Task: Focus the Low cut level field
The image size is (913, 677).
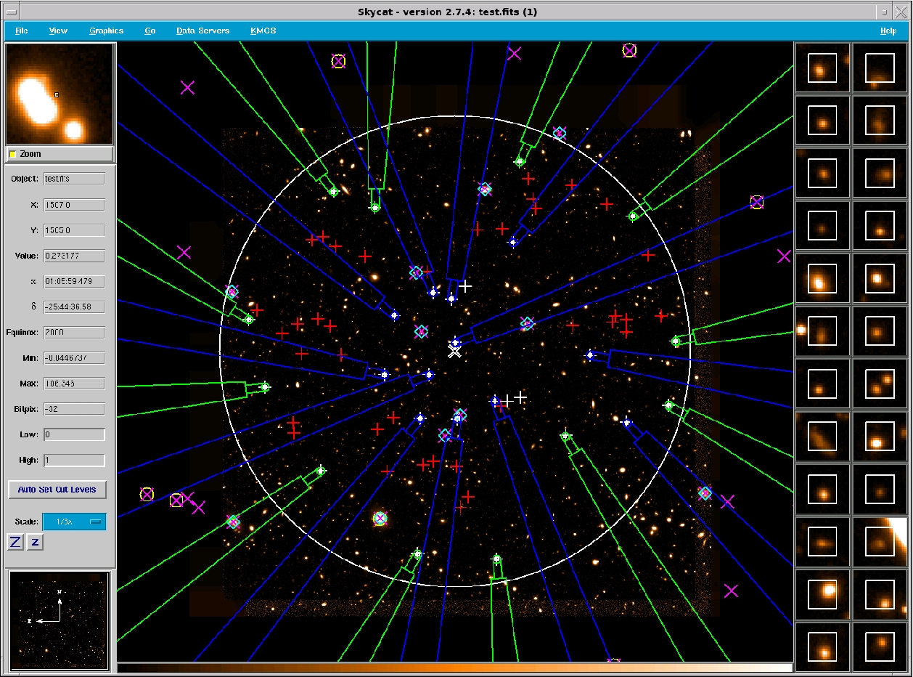Action: tap(74, 434)
